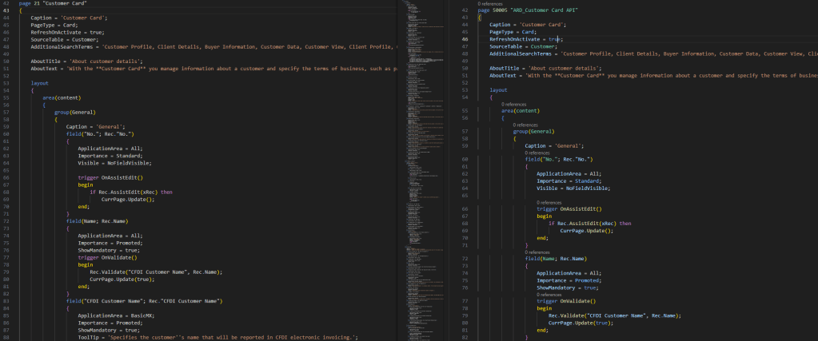Click the "0 references" lens above group(General)

(x=525, y=125)
